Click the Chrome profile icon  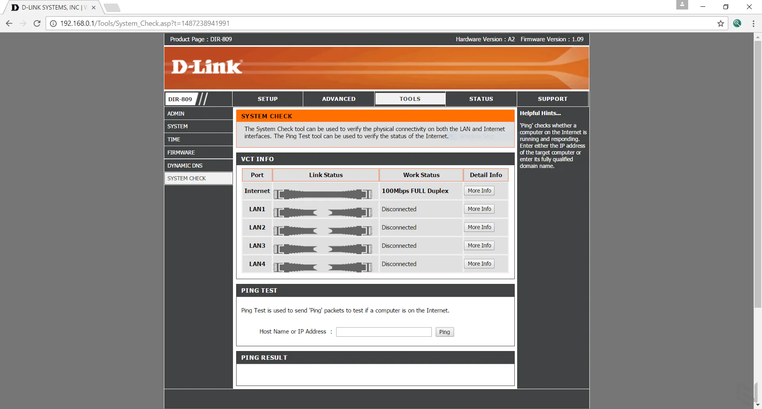pos(682,5)
